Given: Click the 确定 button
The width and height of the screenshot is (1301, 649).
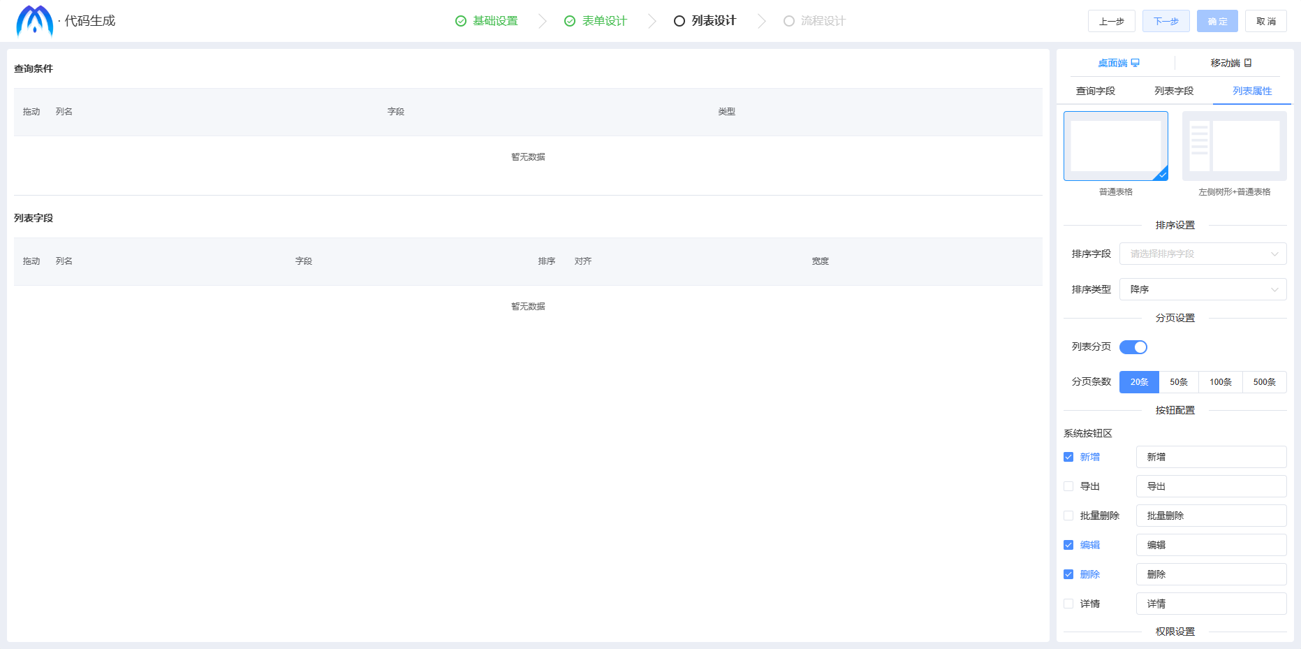Looking at the screenshot, I should click(x=1217, y=21).
